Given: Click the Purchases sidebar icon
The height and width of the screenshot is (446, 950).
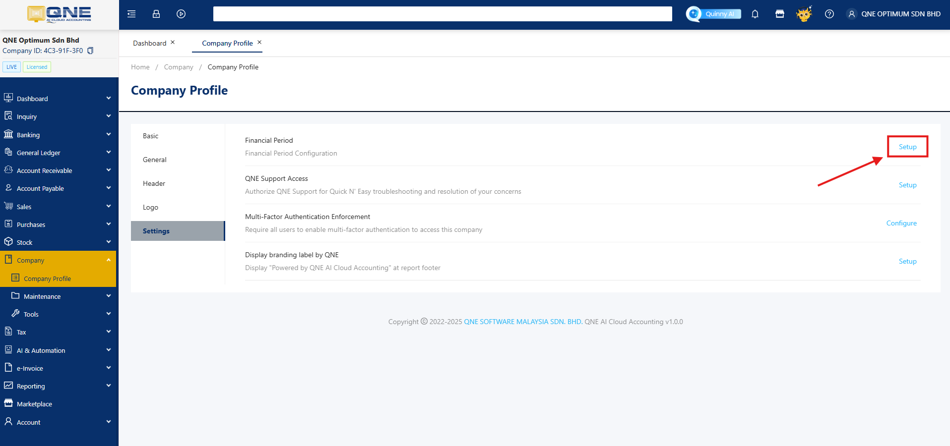Looking at the screenshot, I should pyautogui.click(x=8, y=224).
